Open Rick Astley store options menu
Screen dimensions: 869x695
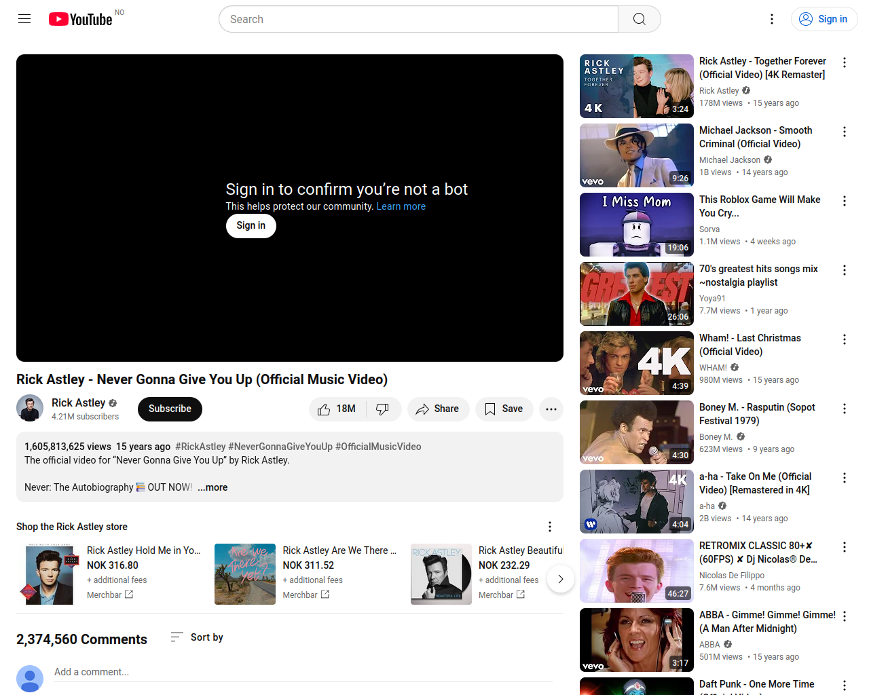click(x=550, y=527)
